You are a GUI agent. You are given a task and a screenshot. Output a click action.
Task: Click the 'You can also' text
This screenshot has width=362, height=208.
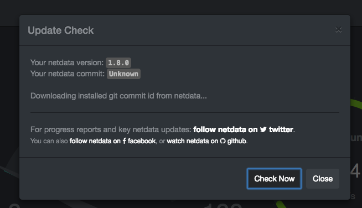tap(49, 141)
